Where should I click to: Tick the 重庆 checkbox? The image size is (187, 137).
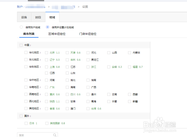46,94
